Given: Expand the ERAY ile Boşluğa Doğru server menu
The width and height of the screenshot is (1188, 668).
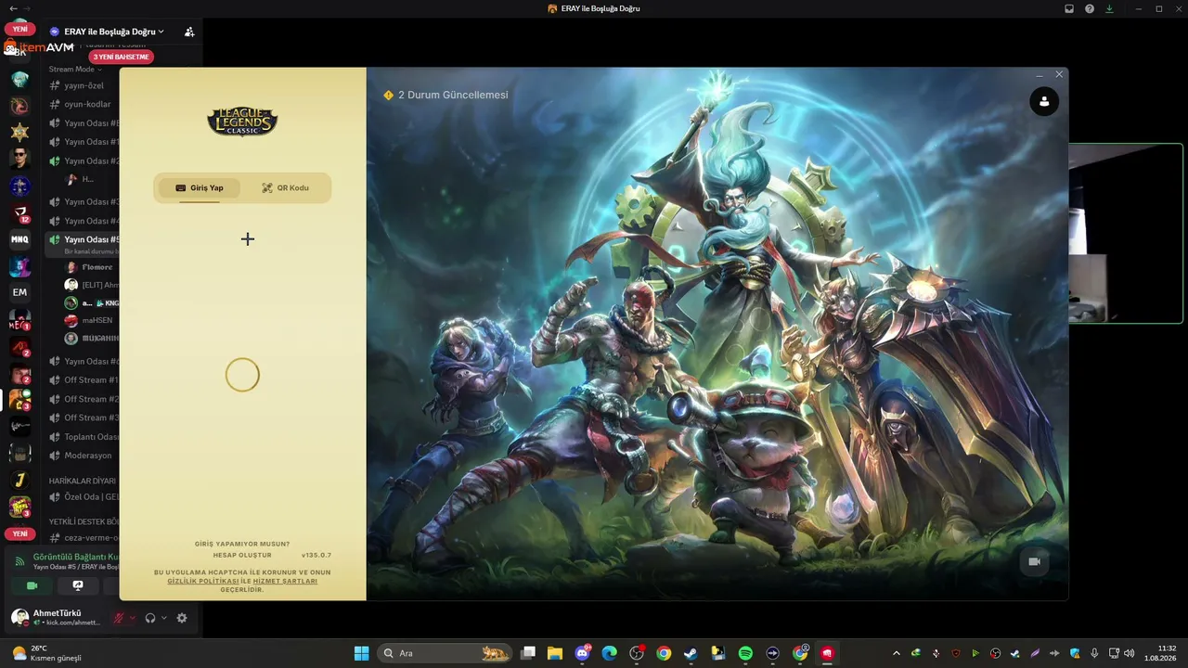Looking at the screenshot, I should 107,32.
